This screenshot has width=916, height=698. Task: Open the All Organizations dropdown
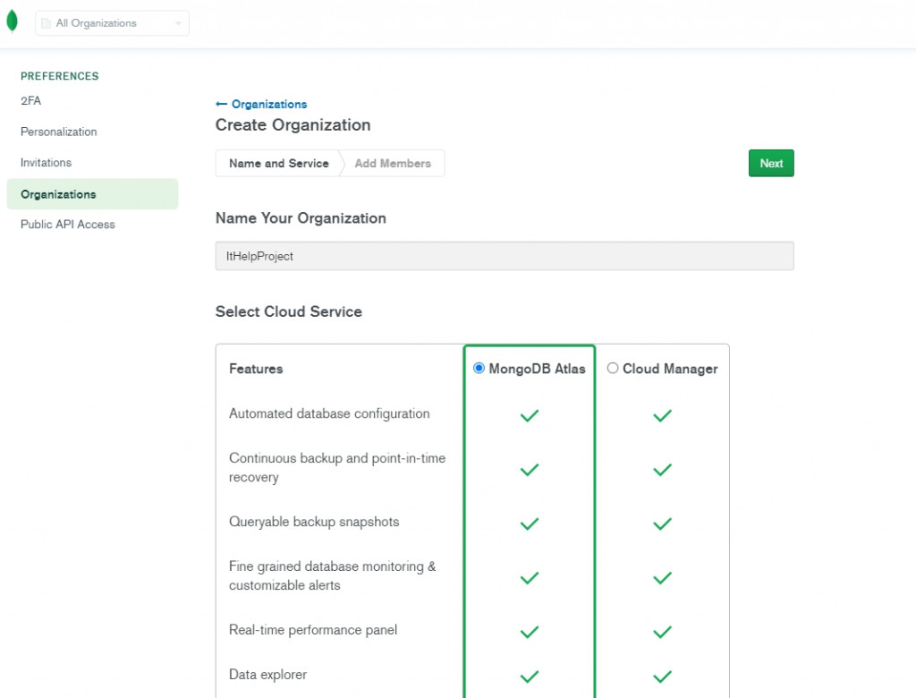[112, 23]
